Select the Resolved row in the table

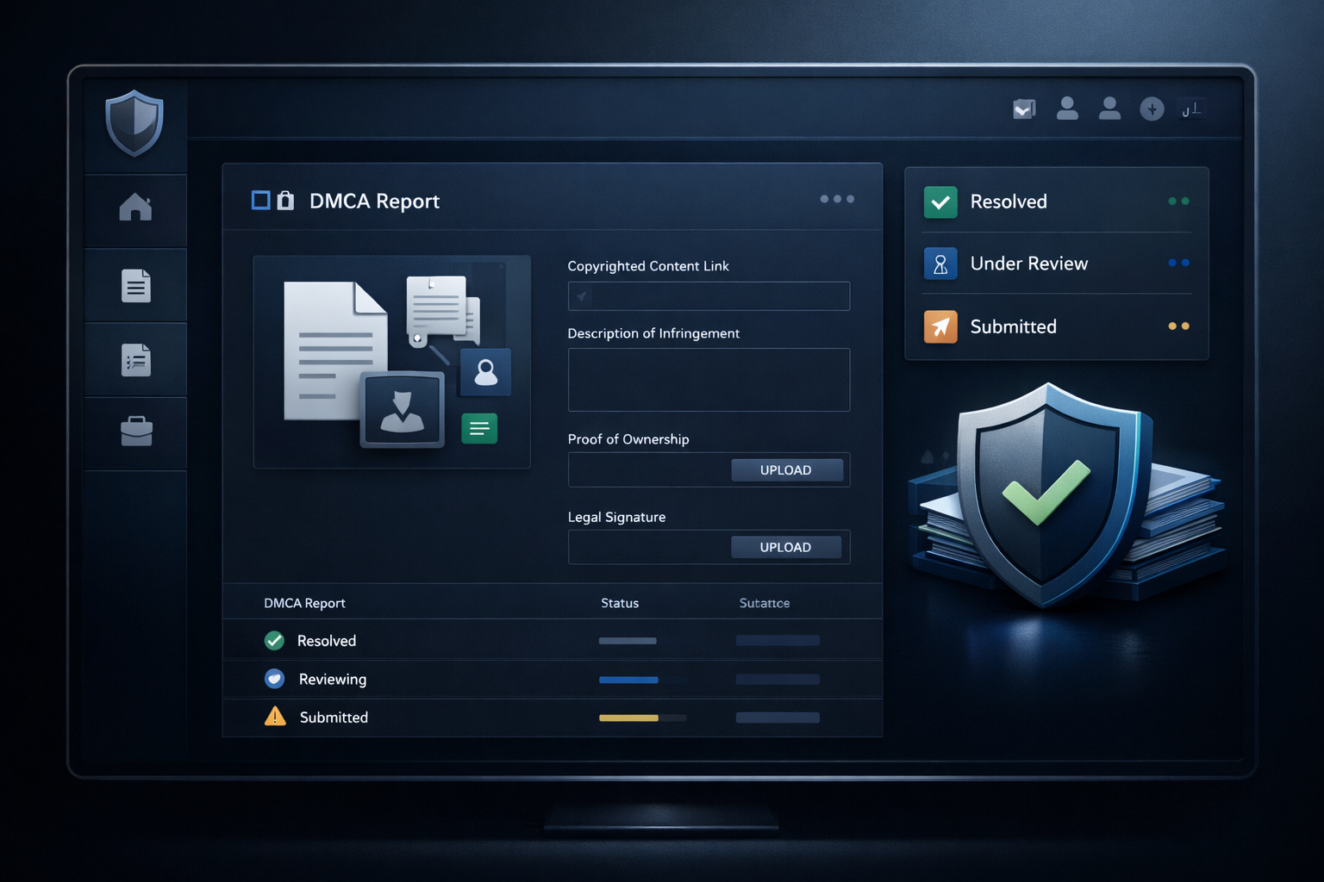[552, 641]
